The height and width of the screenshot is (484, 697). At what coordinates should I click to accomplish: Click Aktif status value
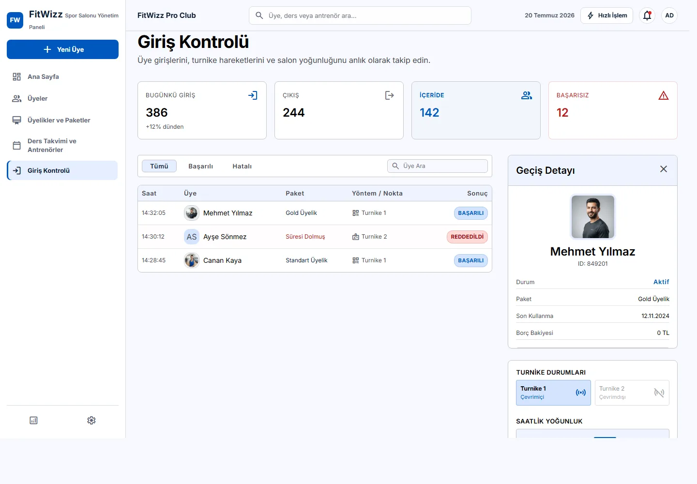[x=661, y=282]
